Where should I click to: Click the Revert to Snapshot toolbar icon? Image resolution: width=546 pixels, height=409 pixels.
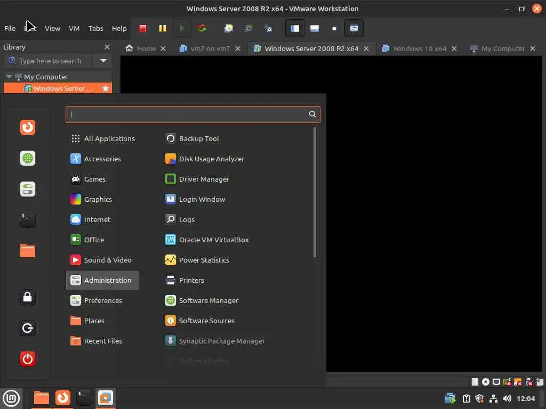pyautogui.click(x=248, y=28)
